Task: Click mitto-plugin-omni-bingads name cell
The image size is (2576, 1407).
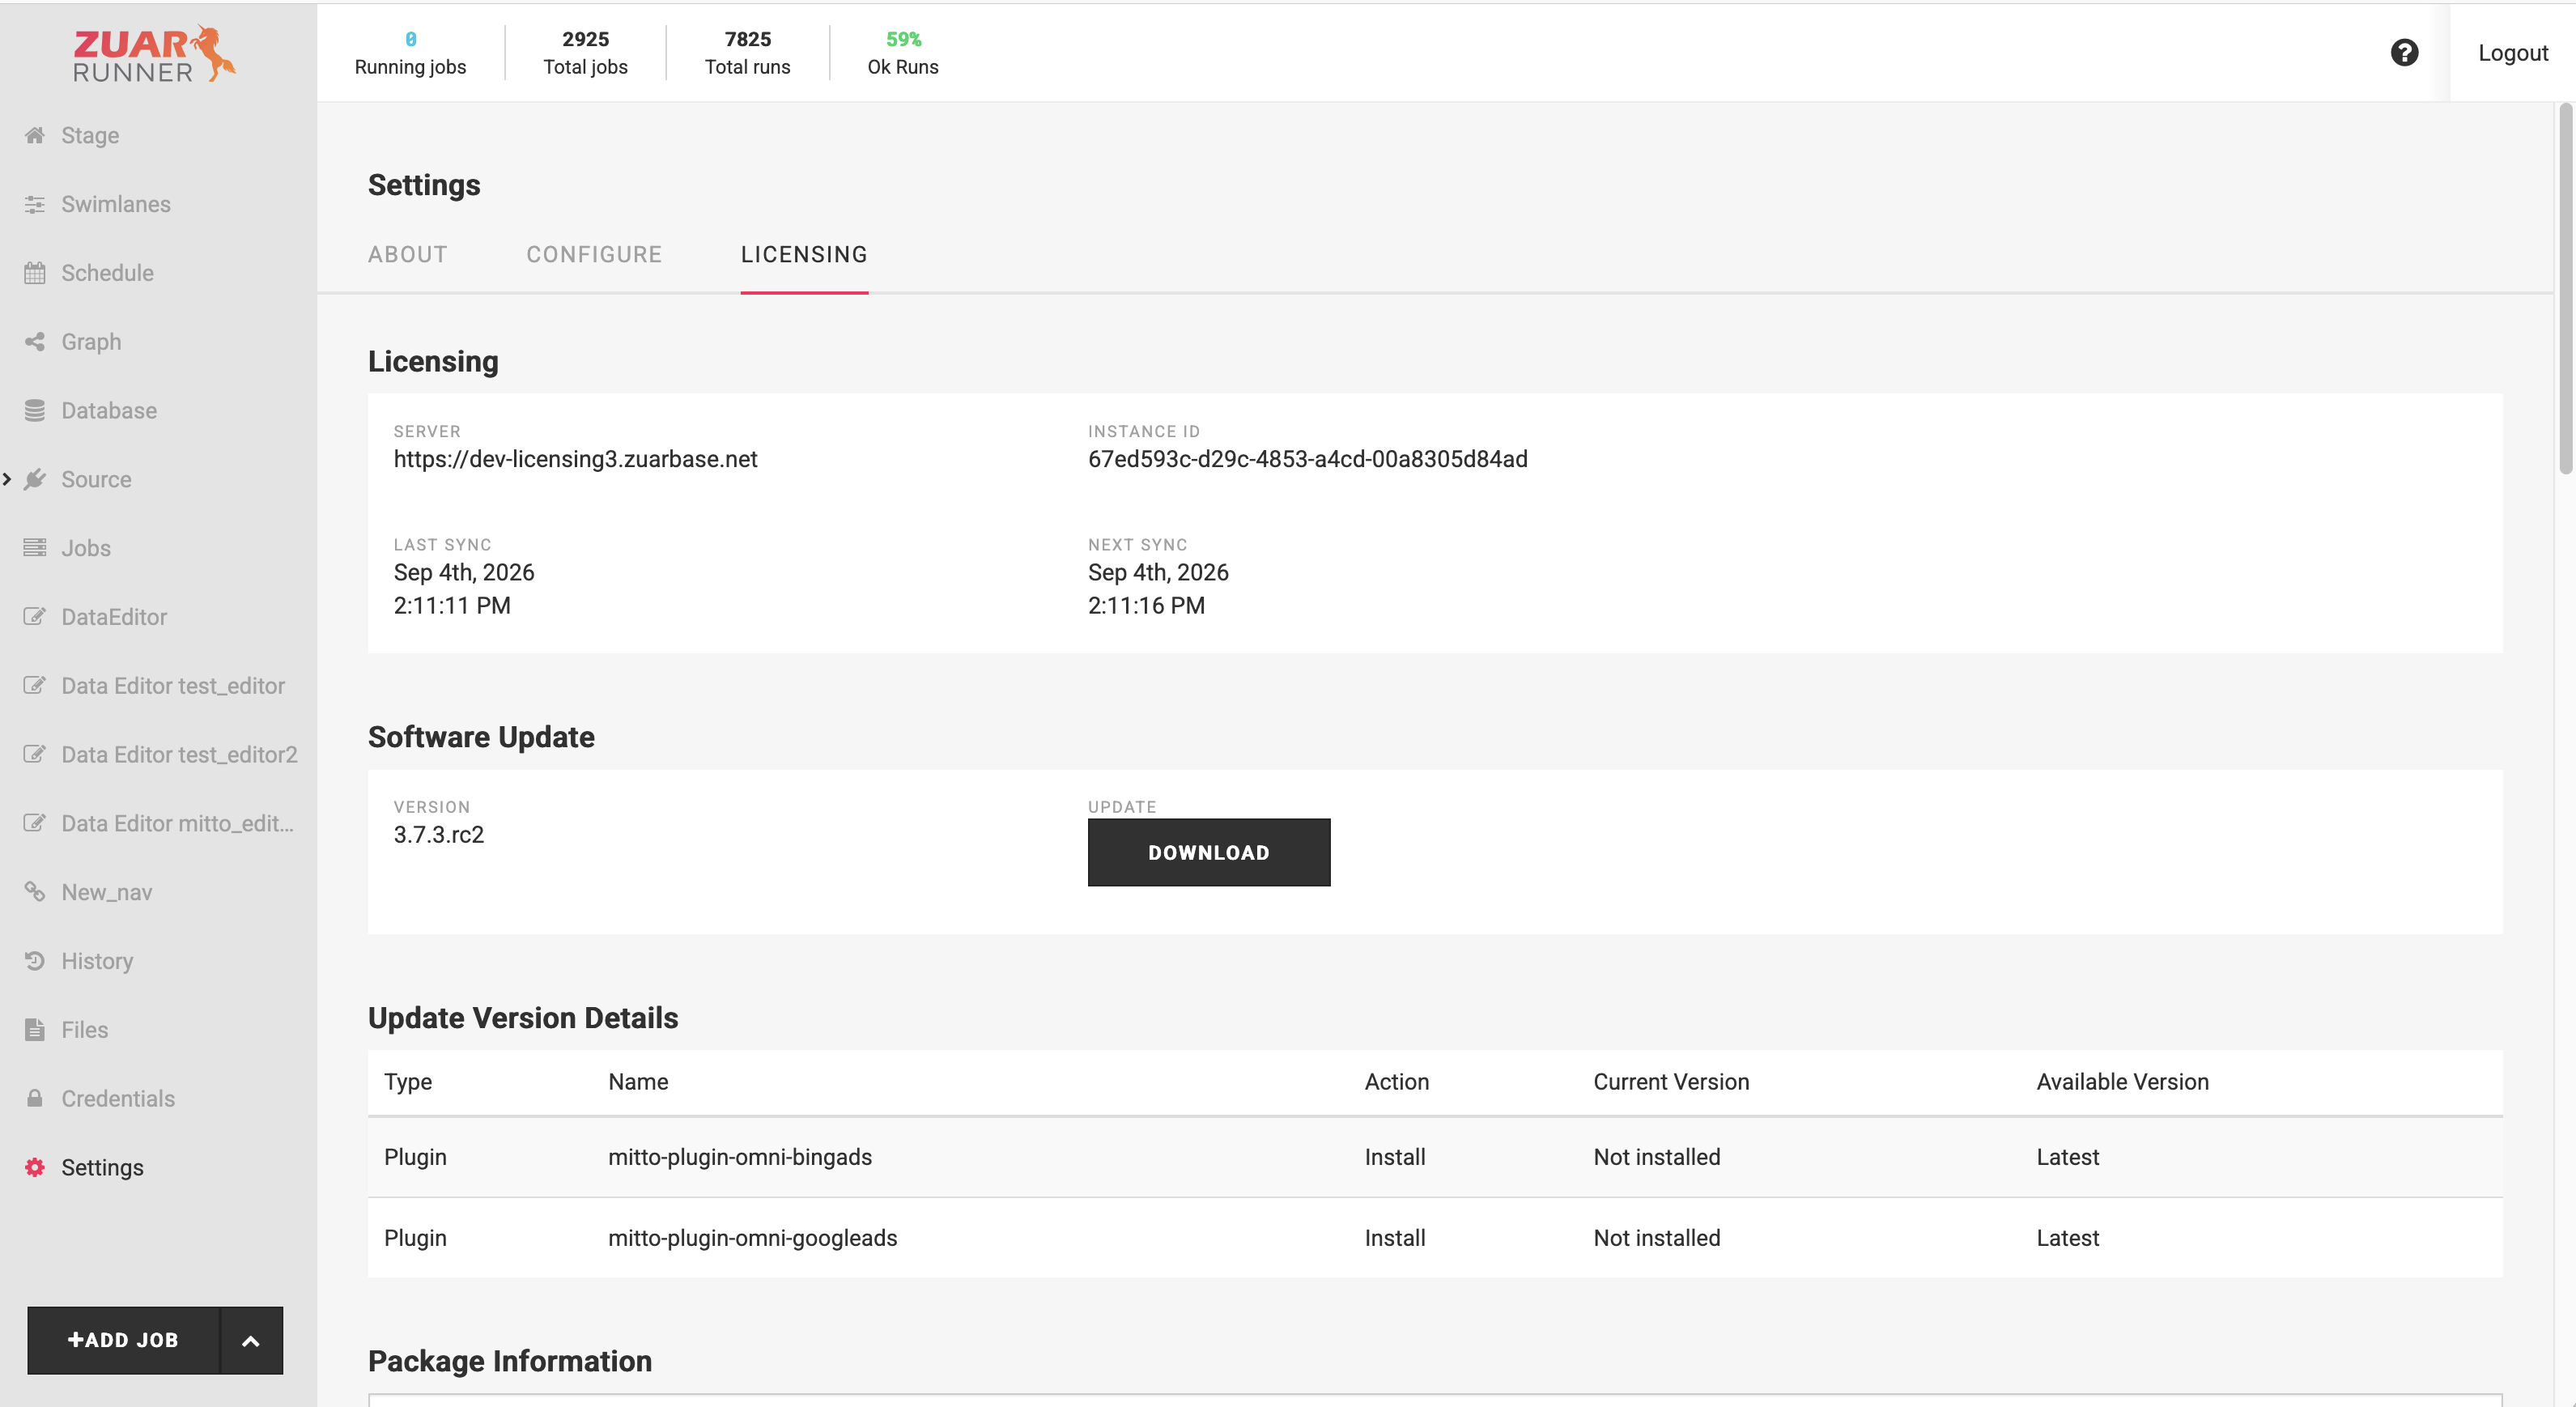Action: point(740,1157)
